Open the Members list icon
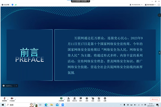The image size is (161, 107). [x=74, y=99]
